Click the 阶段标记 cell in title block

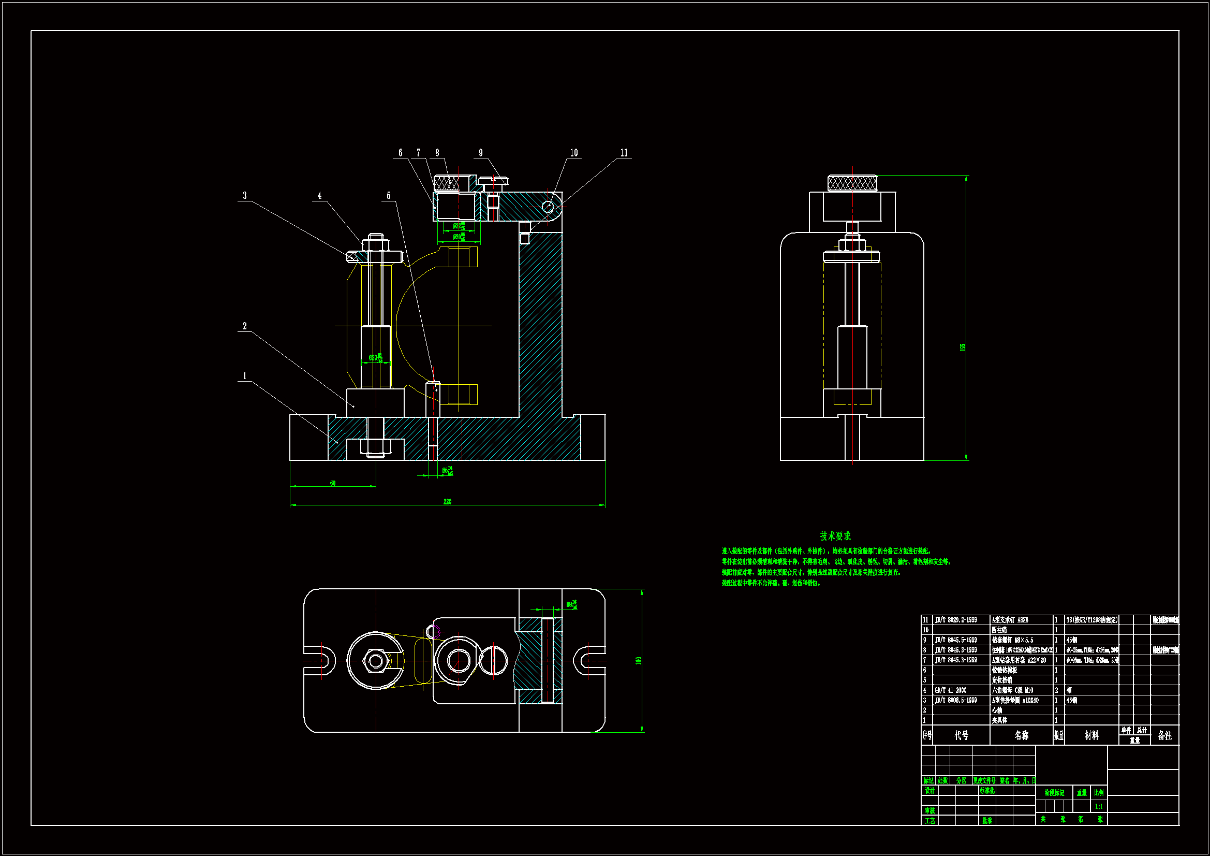(x=1054, y=793)
